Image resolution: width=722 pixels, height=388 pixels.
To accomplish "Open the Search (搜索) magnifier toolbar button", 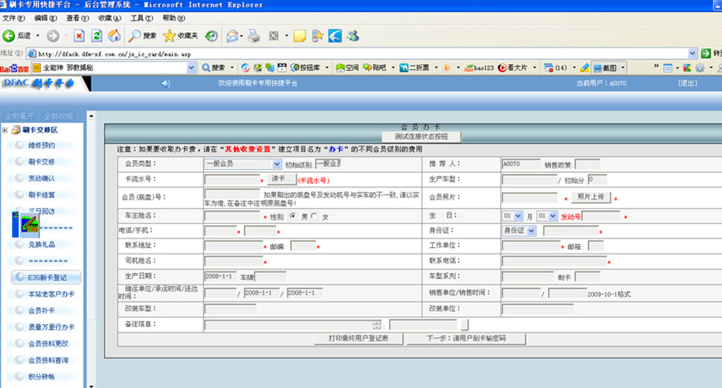I will point(142,36).
